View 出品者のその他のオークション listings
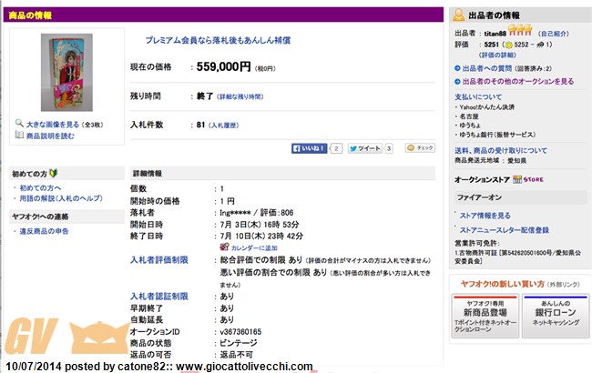Viewport: 592px width, 373px height. pyautogui.click(x=517, y=81)
